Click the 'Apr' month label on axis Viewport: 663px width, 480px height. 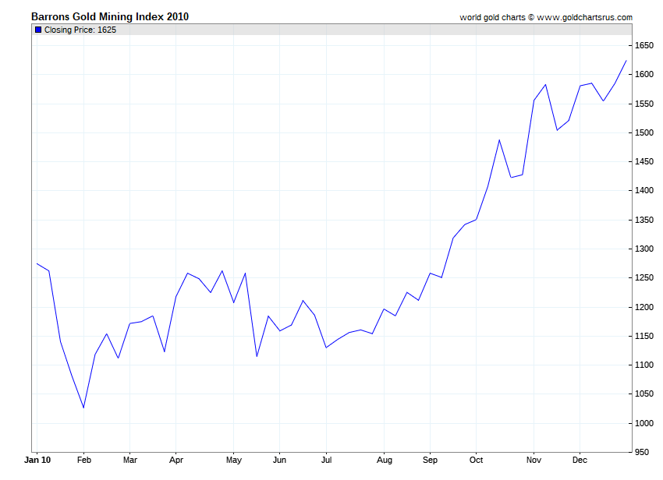pos(175,460)
